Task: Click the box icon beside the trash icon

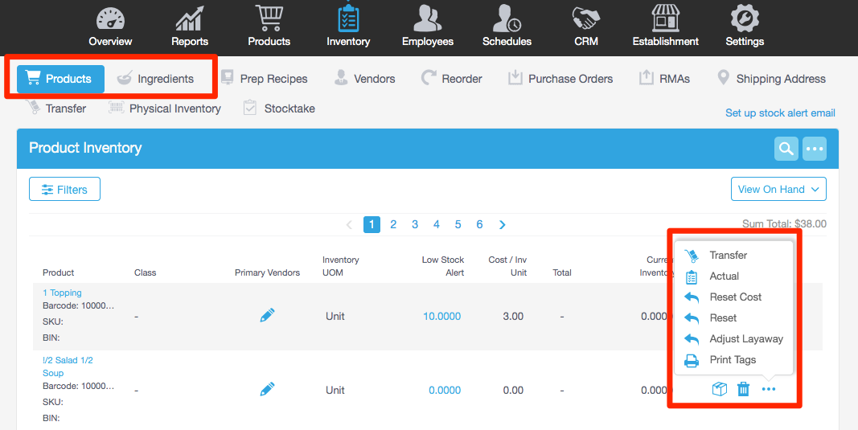Action: coord(720,390)
